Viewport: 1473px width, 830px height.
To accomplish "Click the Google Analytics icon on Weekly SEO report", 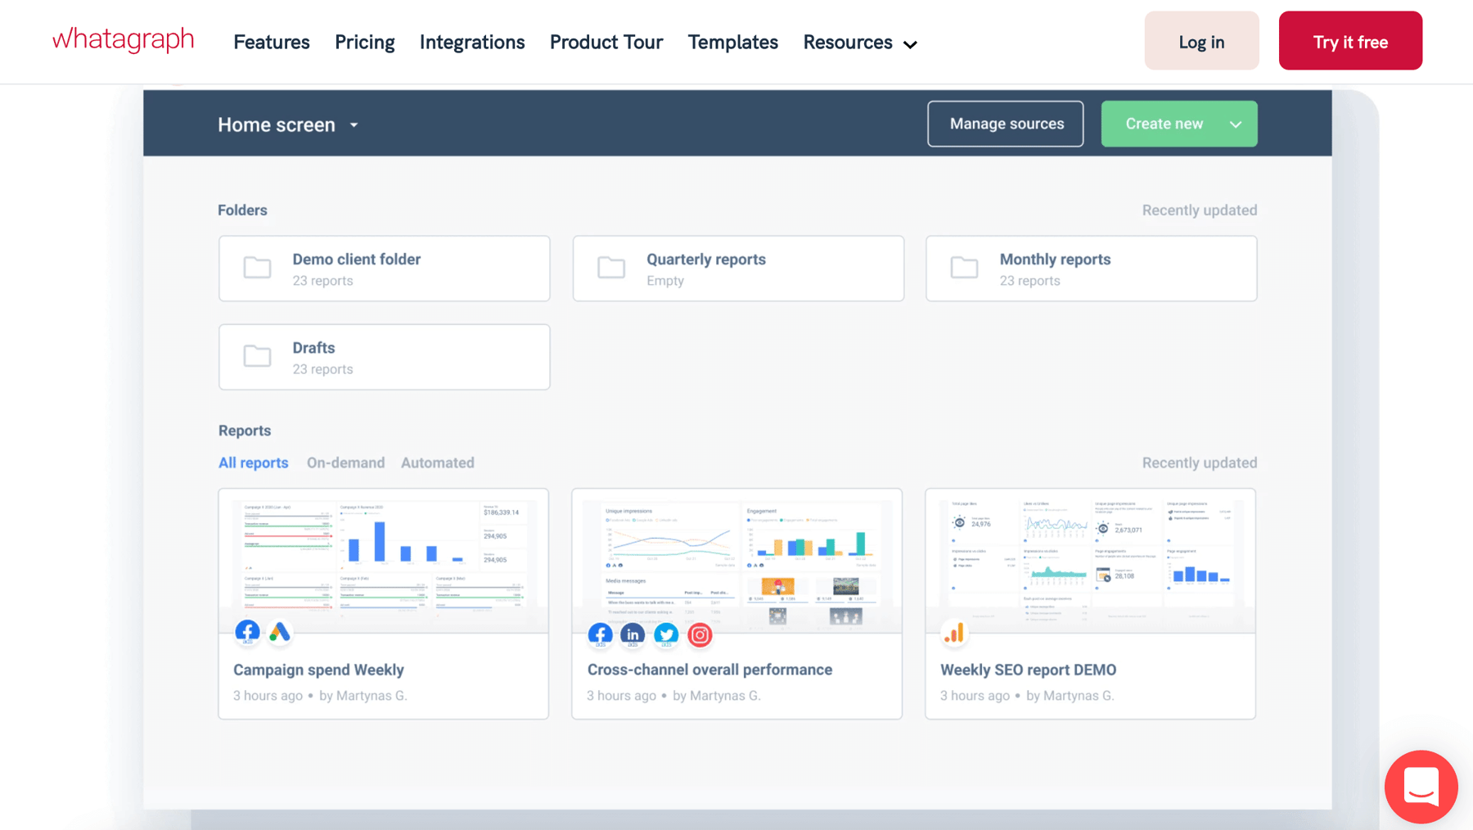I will click(954, 632).
